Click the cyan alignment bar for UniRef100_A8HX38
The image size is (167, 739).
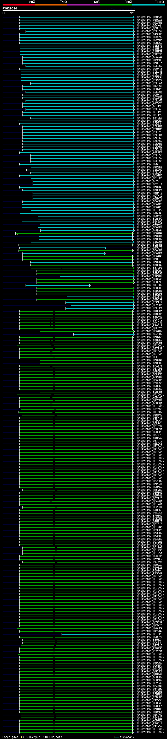pyautogui.click(x=76, y=17)
